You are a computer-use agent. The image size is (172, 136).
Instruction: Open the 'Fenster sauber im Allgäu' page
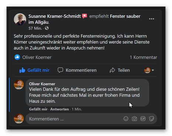tap(85, 19)
